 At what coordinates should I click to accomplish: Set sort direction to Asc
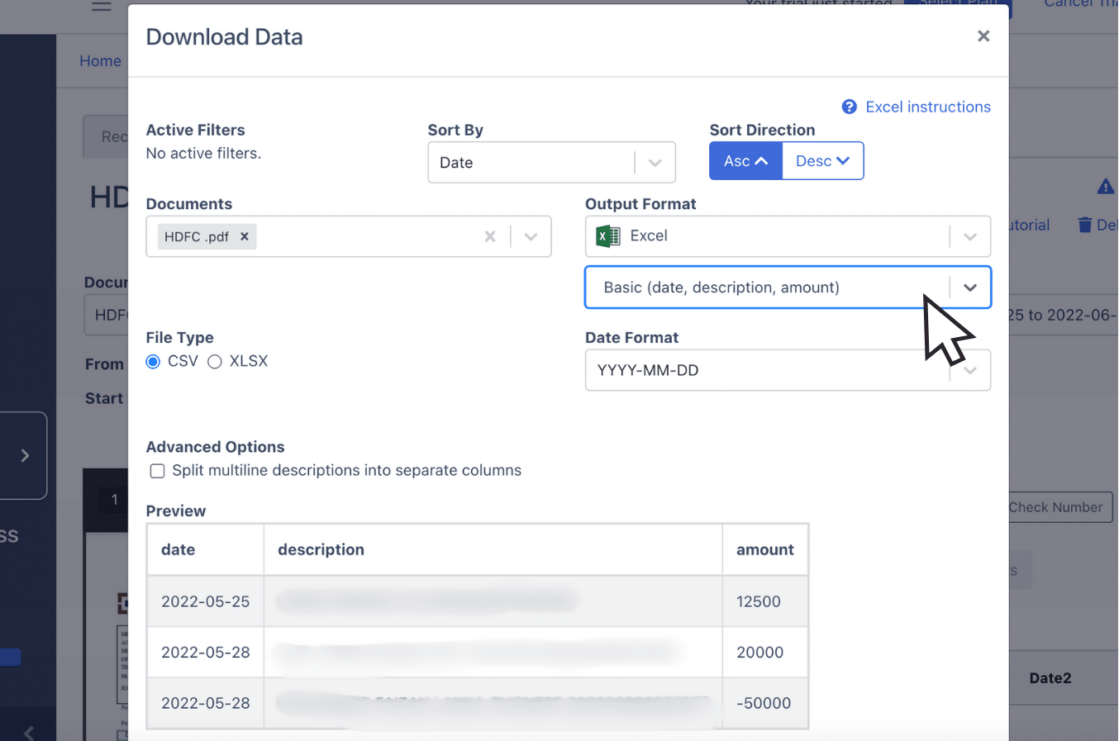(745, 161)
